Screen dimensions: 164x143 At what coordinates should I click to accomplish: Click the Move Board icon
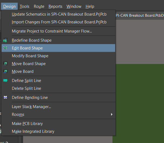[5, 71]
